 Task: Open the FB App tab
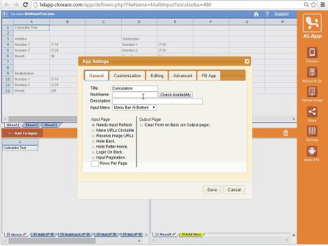(x=209, y=76)
